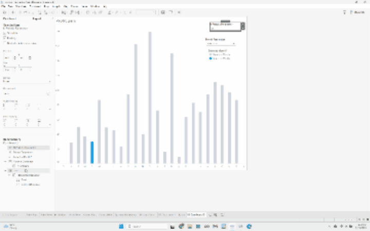Click the Position x stepper arrows
The width and height of the screenshot is (370, 231).
coord(14,57)
